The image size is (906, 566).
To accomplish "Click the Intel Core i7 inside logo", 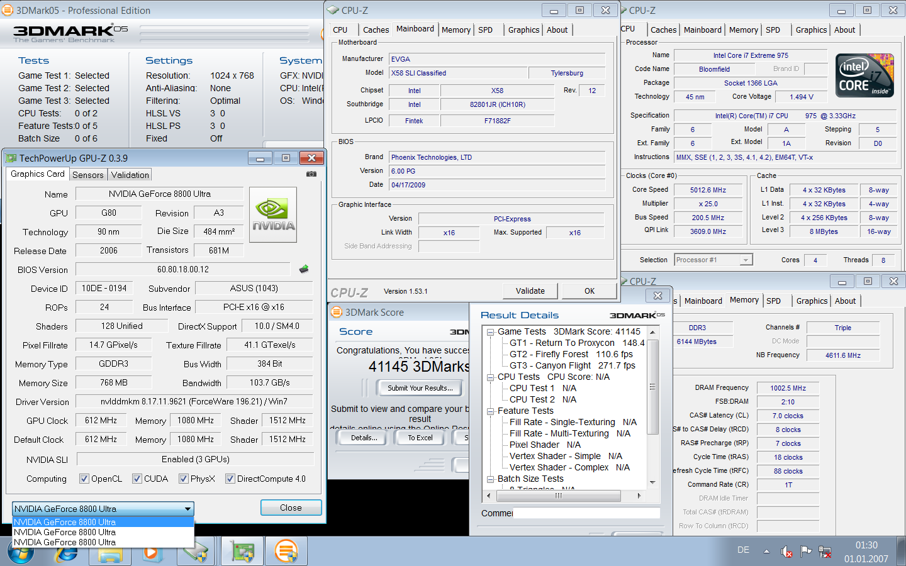I will (864, 75).
